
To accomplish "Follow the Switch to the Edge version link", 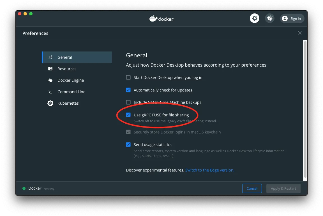I will [x=210, y=170].
